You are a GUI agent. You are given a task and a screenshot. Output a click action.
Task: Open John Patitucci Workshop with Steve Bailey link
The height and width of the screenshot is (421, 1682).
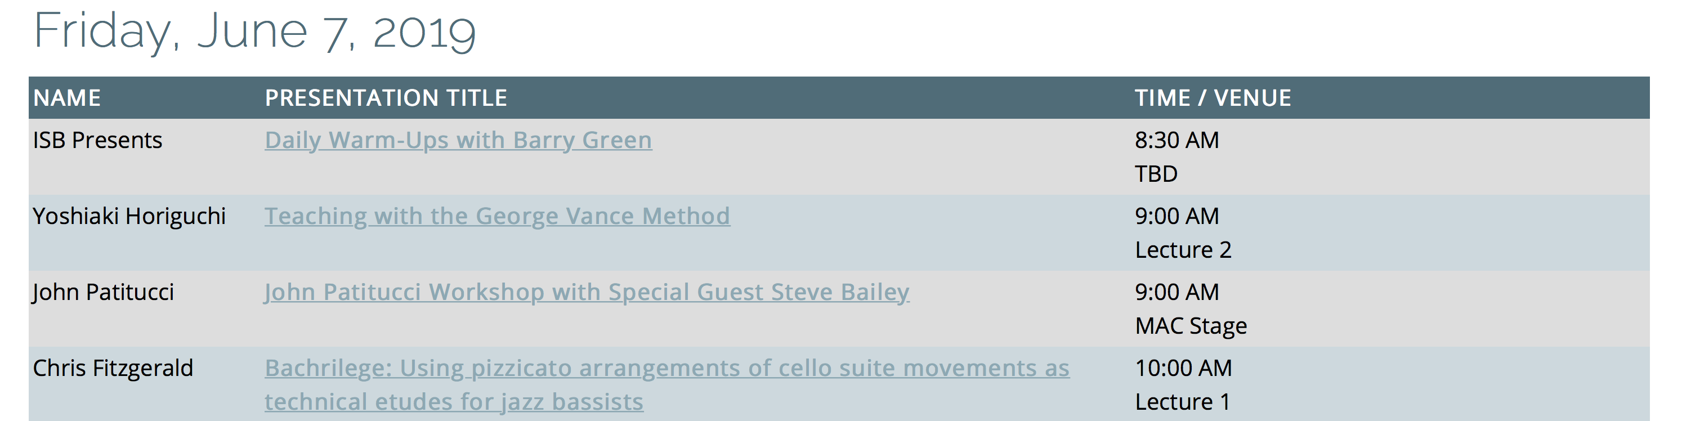tap(587, 292)
